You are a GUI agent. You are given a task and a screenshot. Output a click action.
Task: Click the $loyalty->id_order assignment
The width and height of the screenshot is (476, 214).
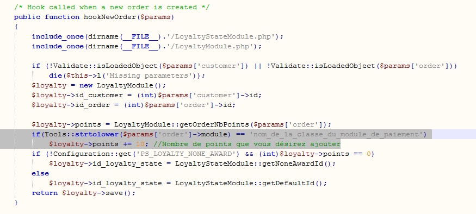click(134, 105)
